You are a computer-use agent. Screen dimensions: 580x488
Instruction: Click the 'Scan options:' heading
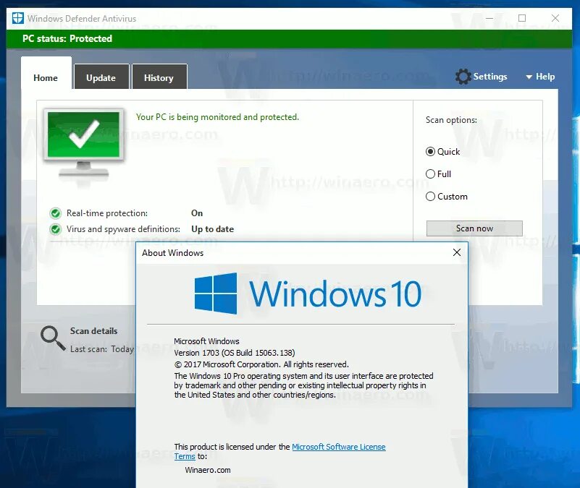pyautogui.click(x=451, y=120)
